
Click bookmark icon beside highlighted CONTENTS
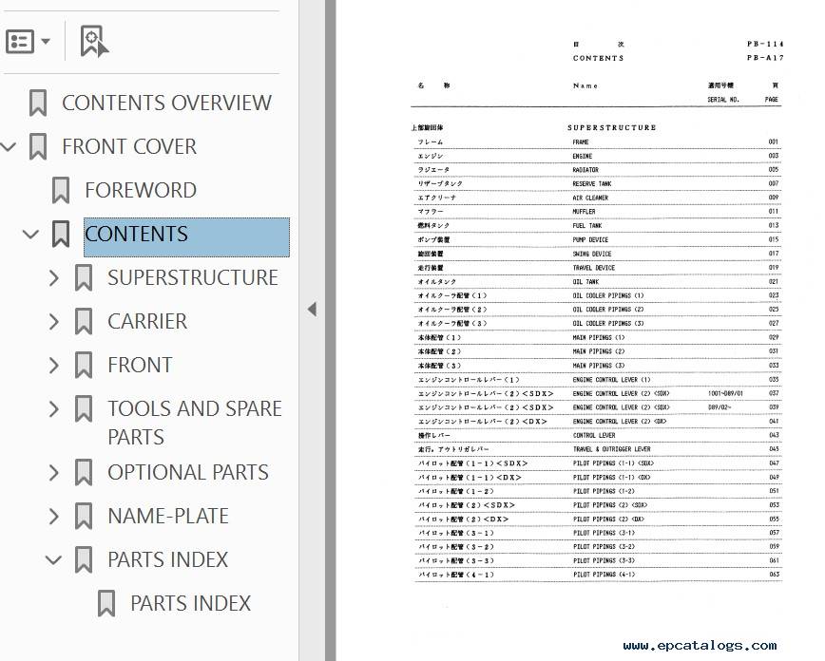[61, 234]
